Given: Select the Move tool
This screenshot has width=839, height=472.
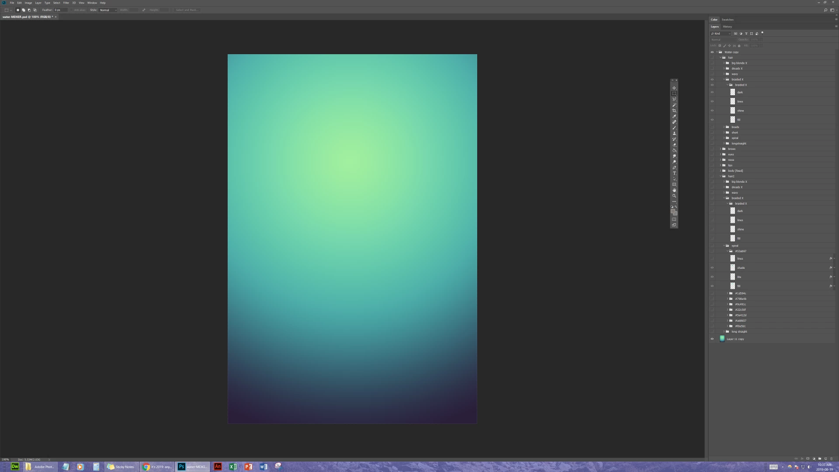Looking at the screenshot, I should [x=674, y=88].
